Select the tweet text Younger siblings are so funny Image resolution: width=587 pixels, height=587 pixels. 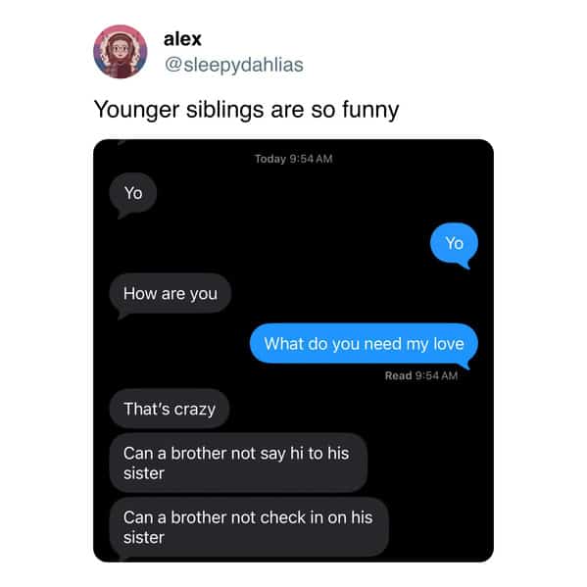246,110
